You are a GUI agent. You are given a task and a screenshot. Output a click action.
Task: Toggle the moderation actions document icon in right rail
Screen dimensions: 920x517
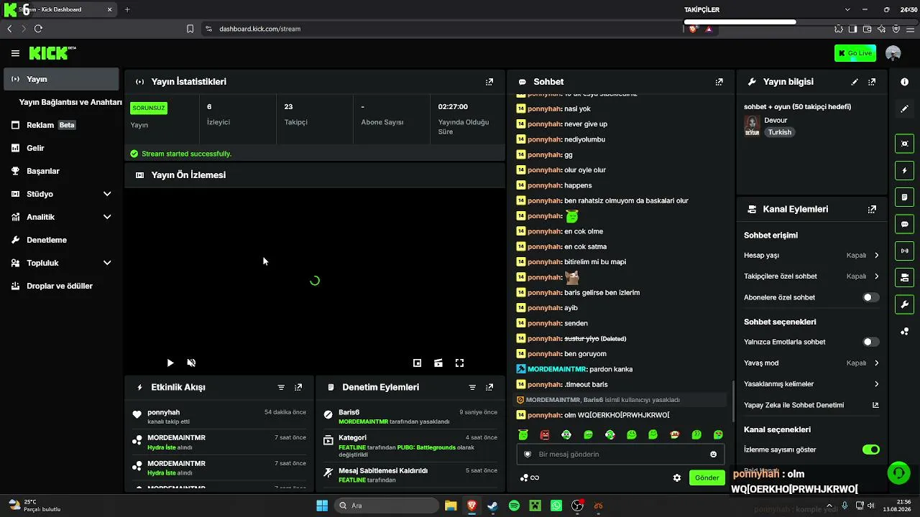[904, 197]
